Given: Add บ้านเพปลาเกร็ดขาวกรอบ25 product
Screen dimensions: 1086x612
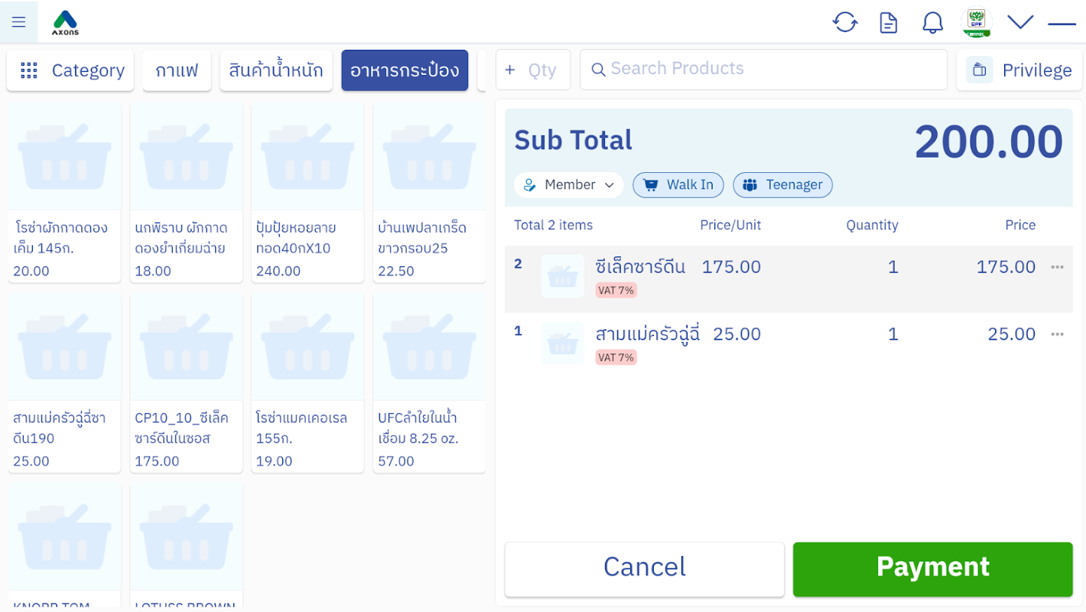Looking at the screenshot, I should pos(429,193).
